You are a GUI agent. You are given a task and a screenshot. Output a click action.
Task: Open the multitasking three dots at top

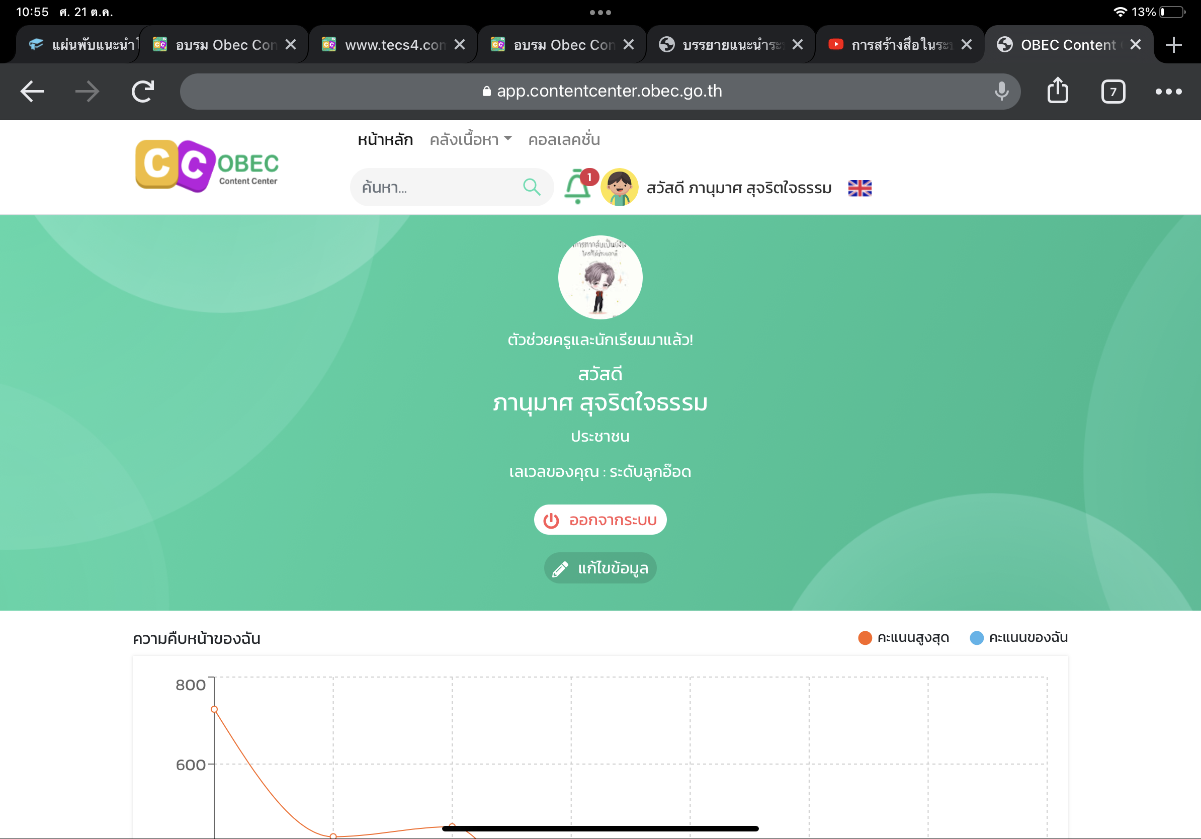tap(600, 12)
